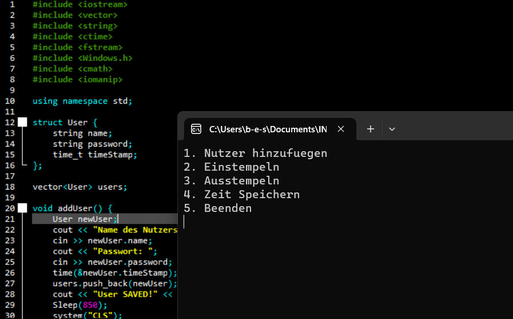Open the terminal profiles dropdown chevron

coord(392,129)
